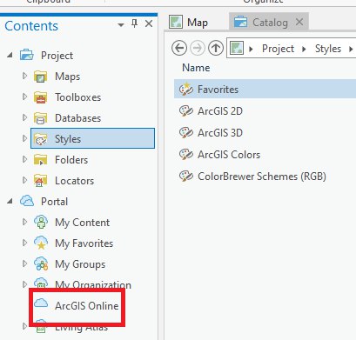Click the ArcGIS 3D style icon

[186, 132]
